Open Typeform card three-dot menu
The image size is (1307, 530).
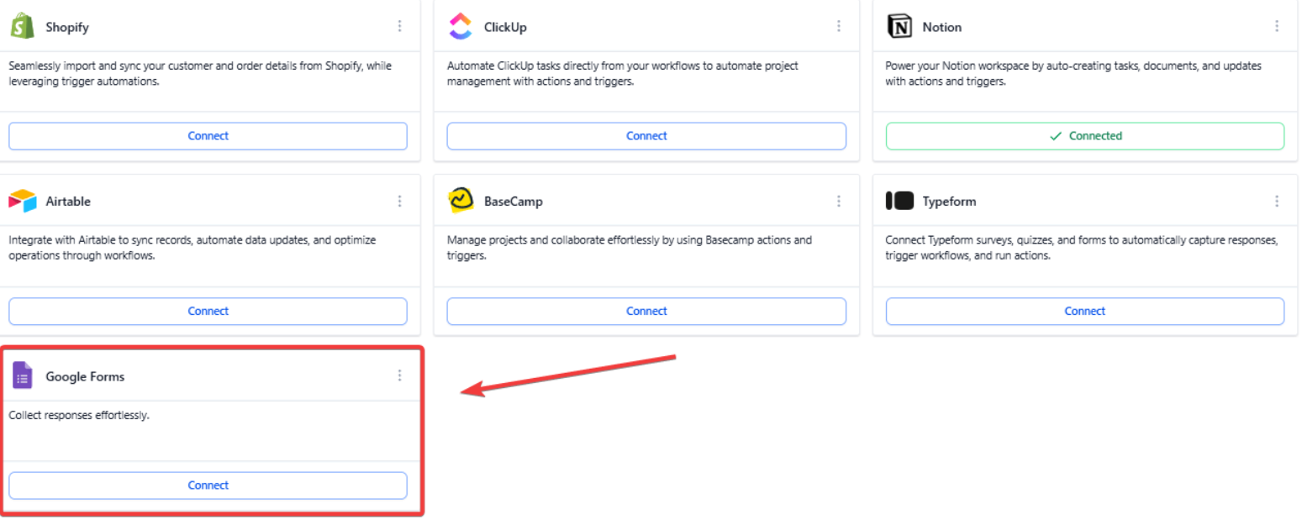click(1277, 202)
